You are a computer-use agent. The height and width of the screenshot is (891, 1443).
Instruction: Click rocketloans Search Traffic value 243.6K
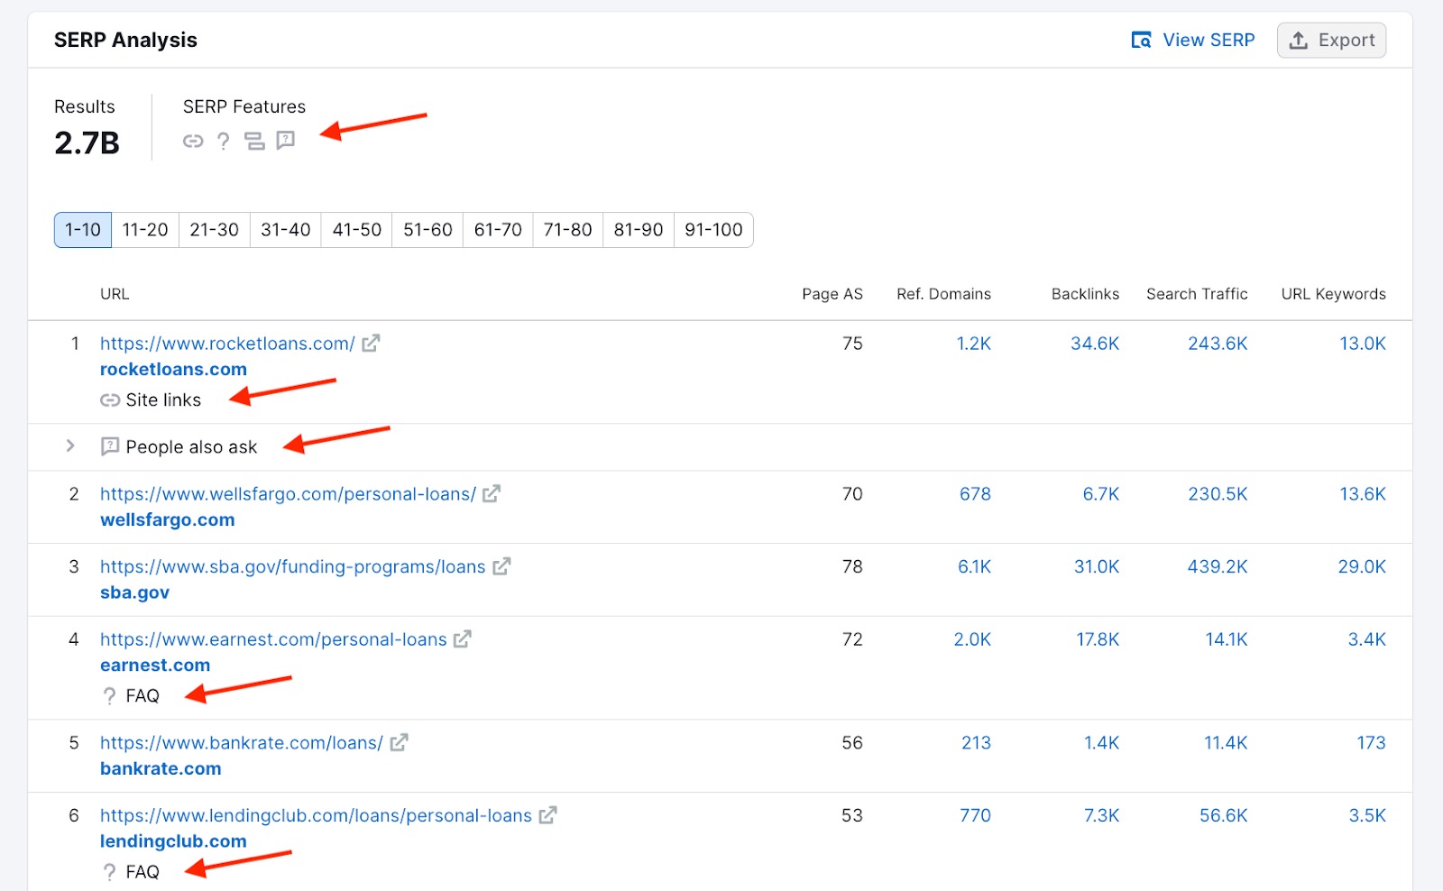[x=1218, y=344]
